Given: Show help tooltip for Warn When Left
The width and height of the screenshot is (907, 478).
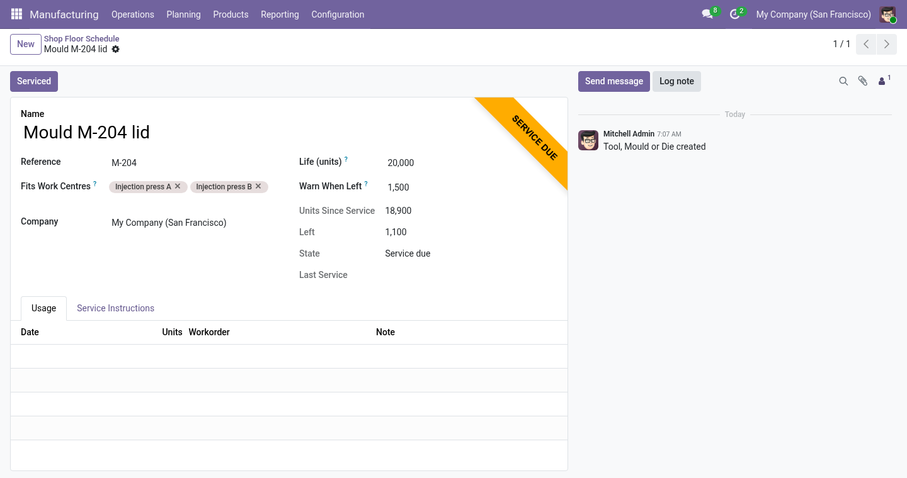Looking at the screenshot, I should click(366, 184).
